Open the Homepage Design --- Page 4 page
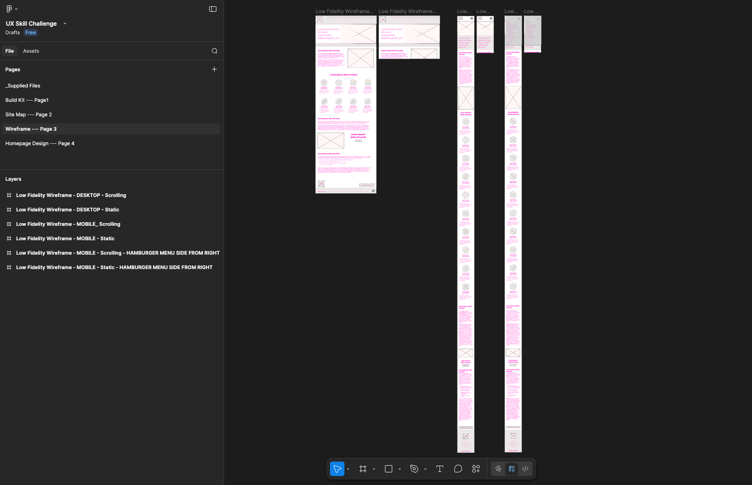The width and height of the screenshot is (752, 485). (x=40, y=143)
